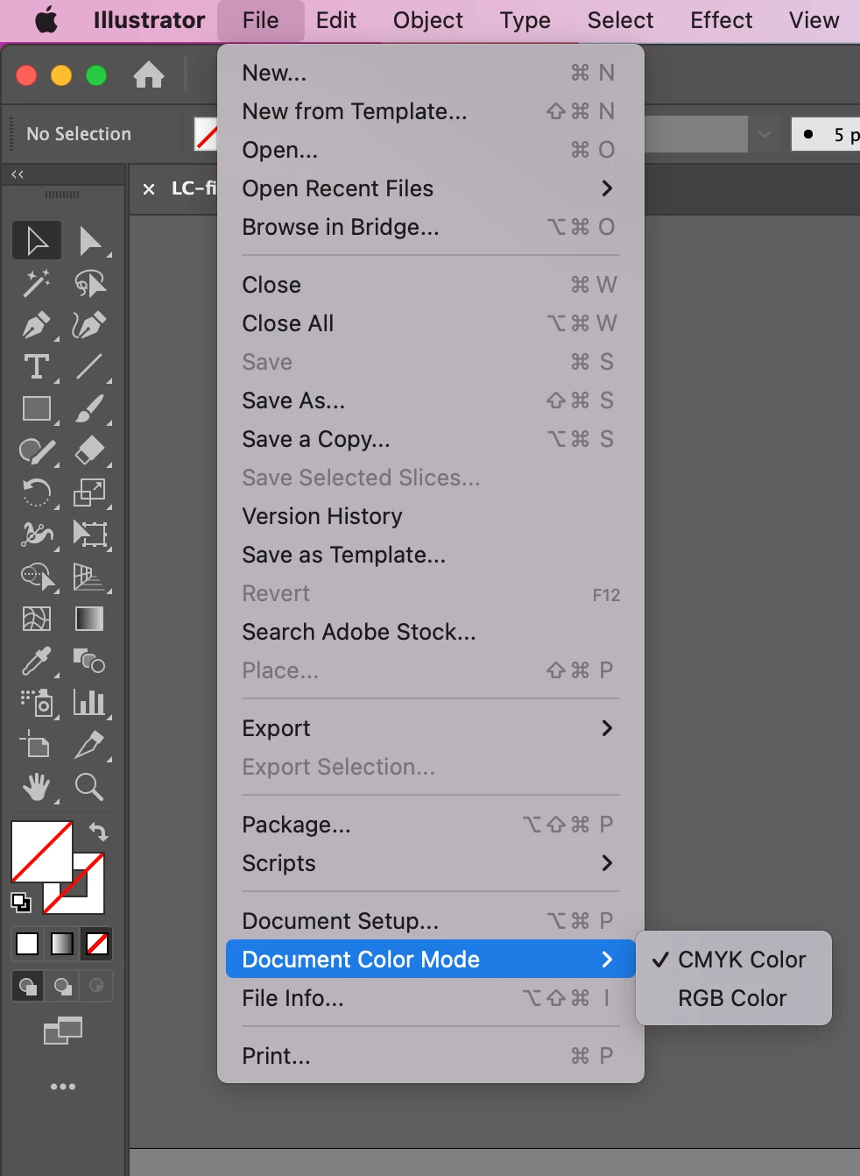Click the Fill swatch box
860x1176 pixels.
click(41, 852)
